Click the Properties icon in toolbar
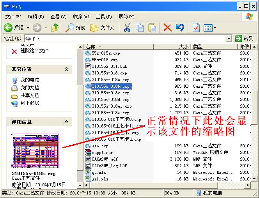Viewport: 259px width, 198px height. (196, 28)
